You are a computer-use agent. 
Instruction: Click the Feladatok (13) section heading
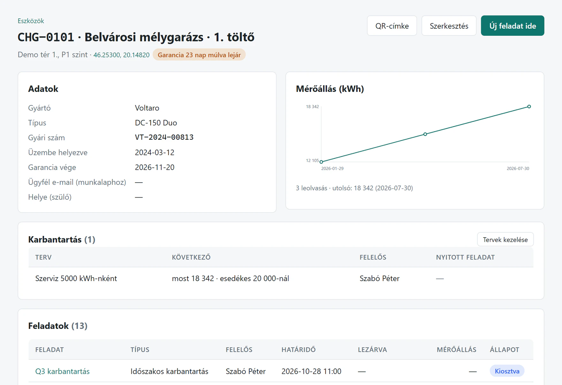coord(58,326)
